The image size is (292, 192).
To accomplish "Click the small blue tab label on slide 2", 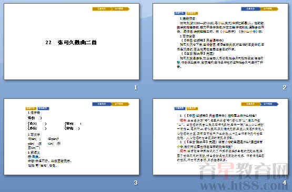I will 180,13.
